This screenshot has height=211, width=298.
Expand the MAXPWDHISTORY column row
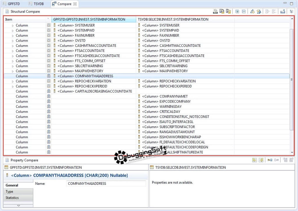coord(13,71)
